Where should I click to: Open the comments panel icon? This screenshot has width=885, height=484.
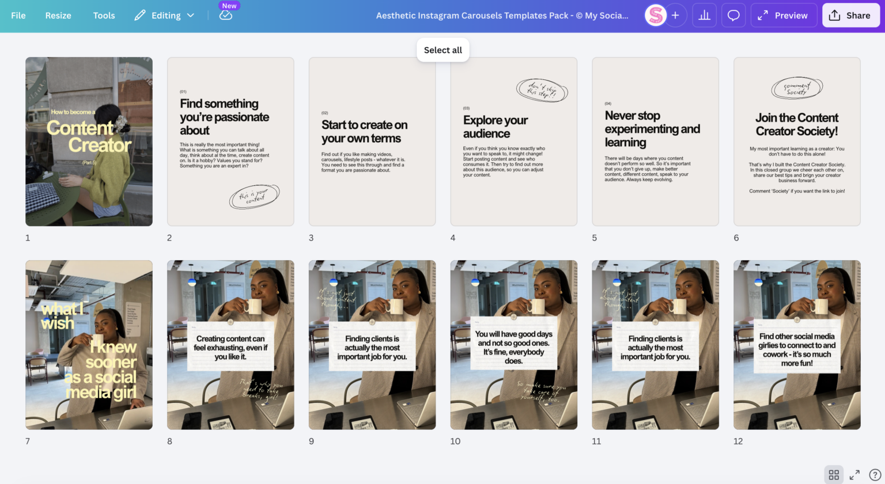pyautogui.click(x=733, y=15)
